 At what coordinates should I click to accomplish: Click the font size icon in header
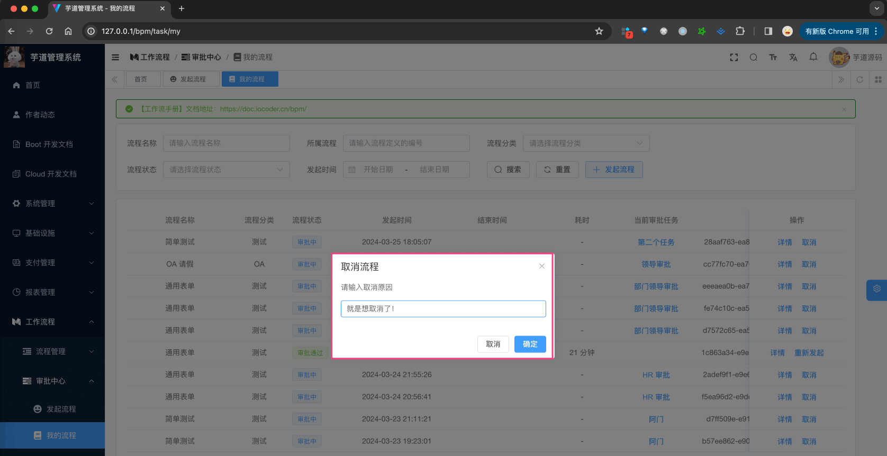[773, 57]
